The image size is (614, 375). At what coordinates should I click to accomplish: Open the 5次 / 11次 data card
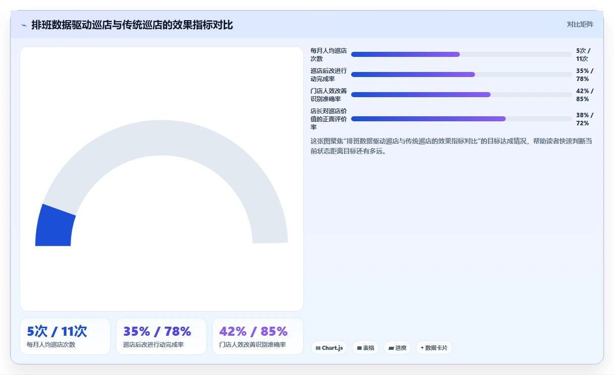65,336
